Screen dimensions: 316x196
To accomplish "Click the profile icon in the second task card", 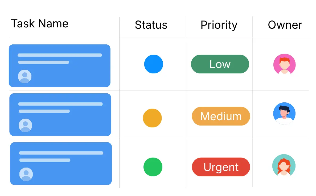I will (x=25, y=126).
